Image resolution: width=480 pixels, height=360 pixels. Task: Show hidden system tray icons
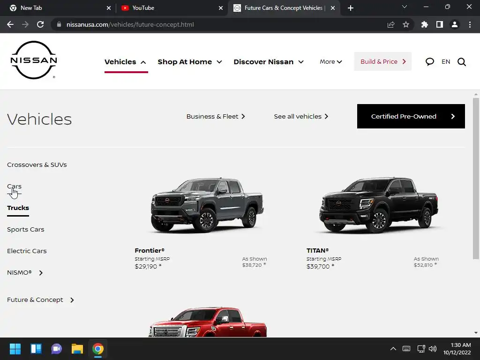click(393, 349)
